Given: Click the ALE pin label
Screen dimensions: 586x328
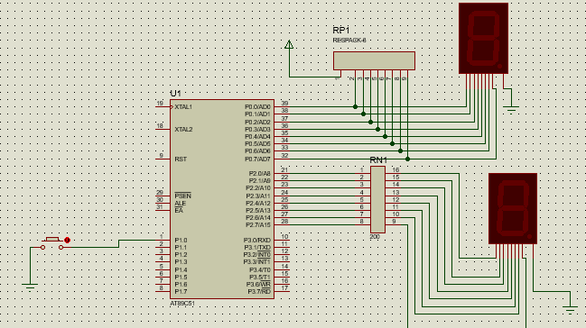Looking at the screenshot, I should 181,204.
